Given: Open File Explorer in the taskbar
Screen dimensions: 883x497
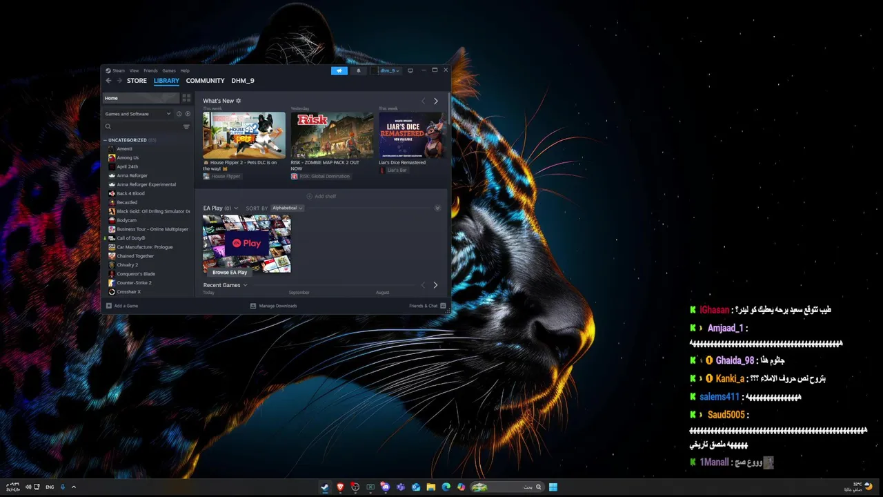Looking at the screenshot, I should pyautogui.click(x=430, y=487).
